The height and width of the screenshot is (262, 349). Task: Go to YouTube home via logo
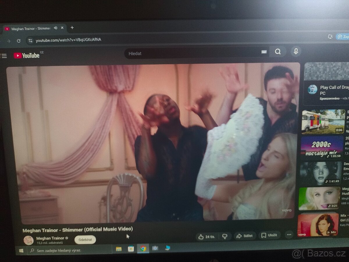click(27, 55)
